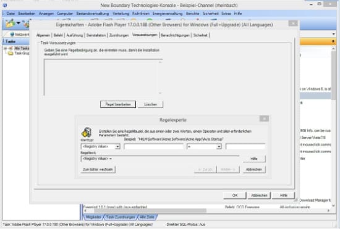Screen dimensions: 340x229
Task: Open the Energieverwaltung menu
Action: [x=168, y=14]
